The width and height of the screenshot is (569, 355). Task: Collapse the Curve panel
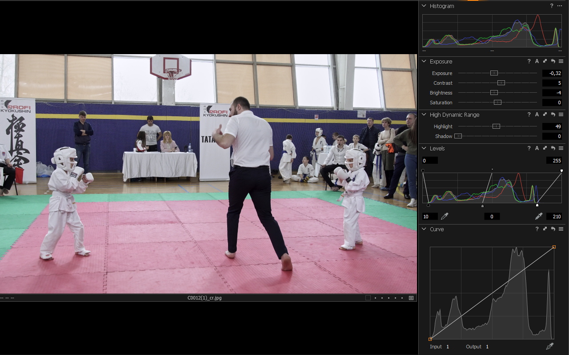pyautogui.click(x=424, y=229)
